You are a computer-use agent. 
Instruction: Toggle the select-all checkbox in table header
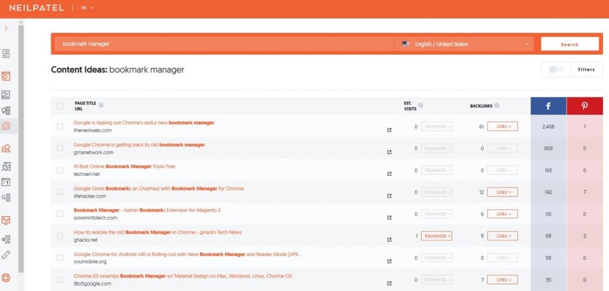click(60, 106)
